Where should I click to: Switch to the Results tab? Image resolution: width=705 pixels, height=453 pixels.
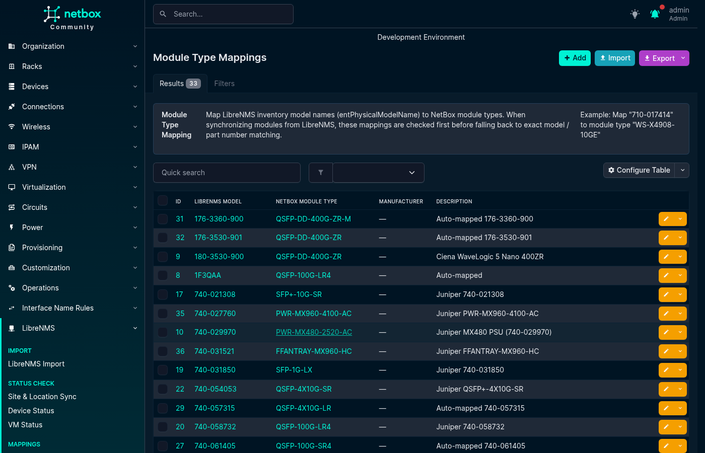(x=180, y=84)
